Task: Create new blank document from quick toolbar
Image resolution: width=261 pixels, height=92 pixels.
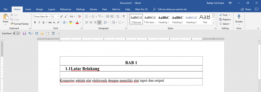Action: (48, 33)
